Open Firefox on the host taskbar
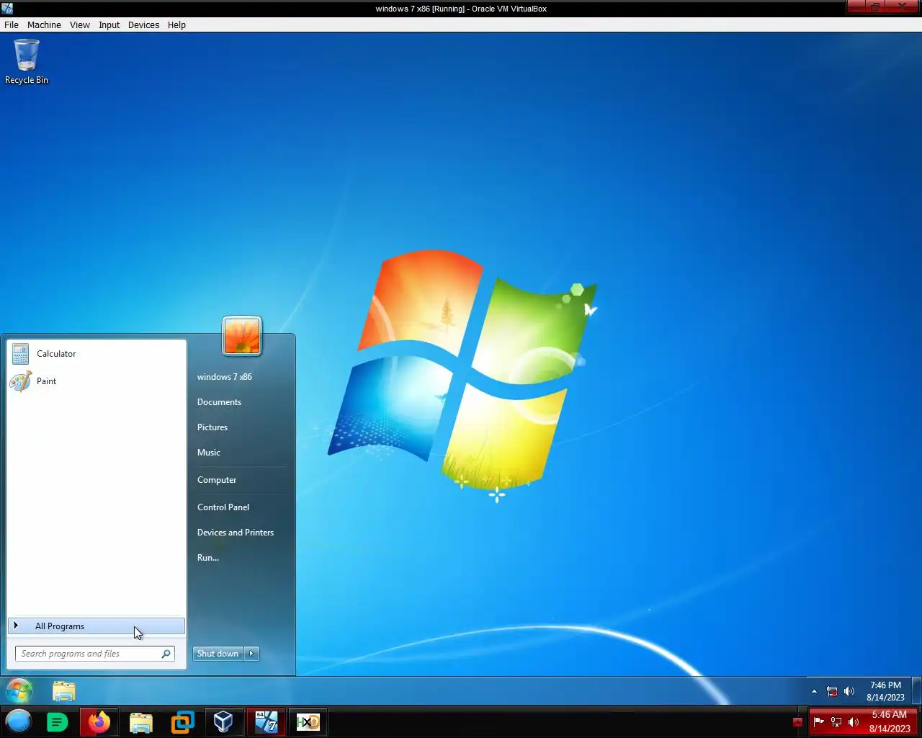Image resolution: width=922 pixels, height=738 pixels. pyautogui.click(x=99, y=721)
